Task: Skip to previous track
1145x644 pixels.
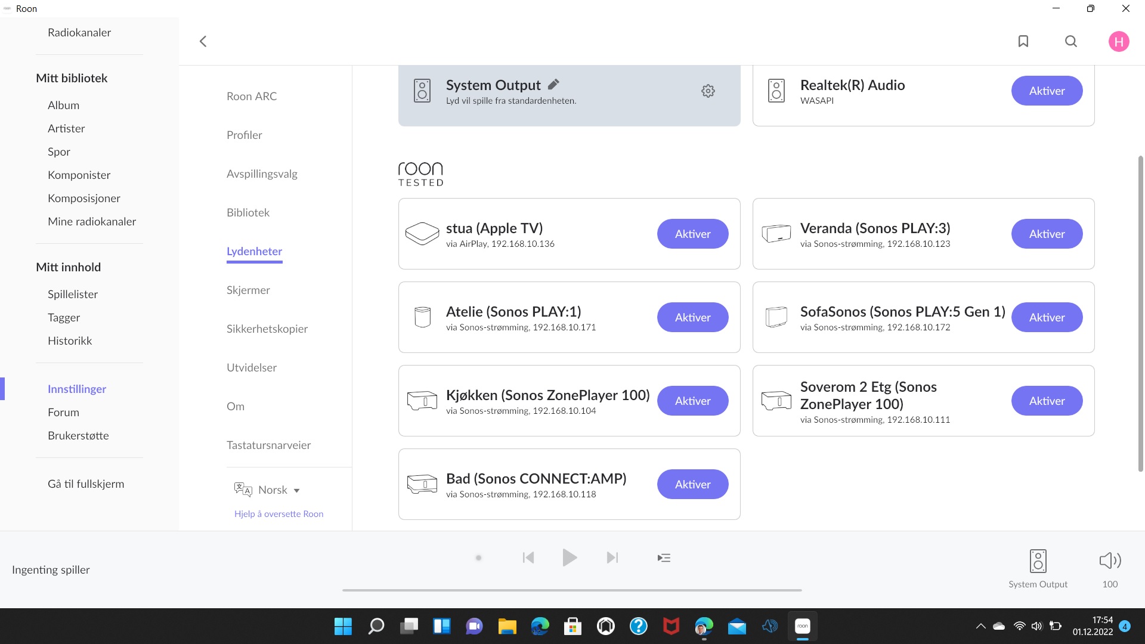Action: point(528,558)
